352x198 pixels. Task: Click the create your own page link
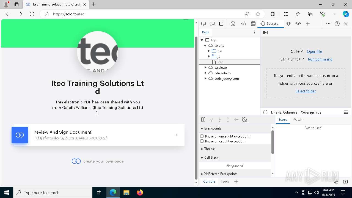pyautogui.click(x=98, y=161)
